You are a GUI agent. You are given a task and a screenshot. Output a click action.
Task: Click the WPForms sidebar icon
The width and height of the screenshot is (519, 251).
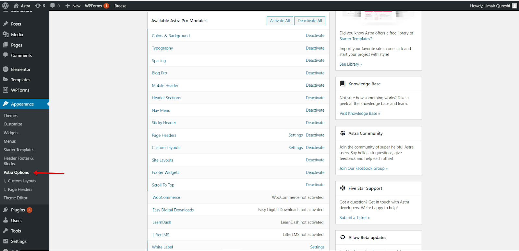(6, 90)
